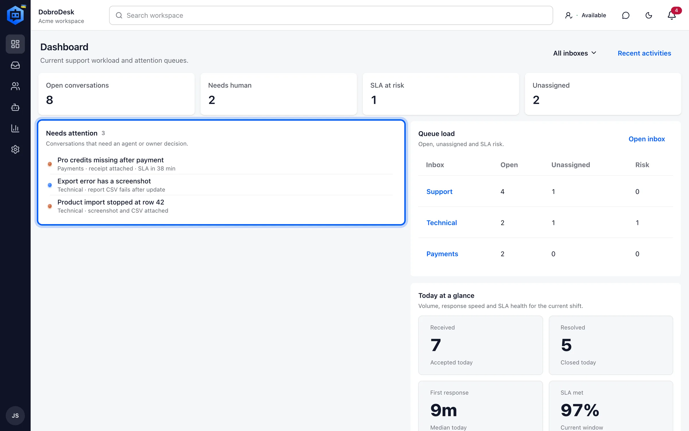The width and height of the screenshot is (689, 431).
Task: Expand the All inboxes dropdown
Action: pyautogui.click(x=575, y=53)
